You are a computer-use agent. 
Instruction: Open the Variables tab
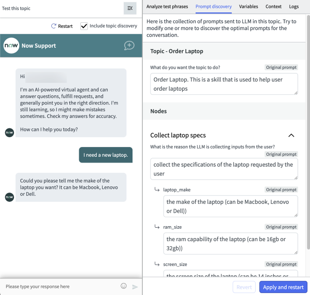tap(248, 7)
